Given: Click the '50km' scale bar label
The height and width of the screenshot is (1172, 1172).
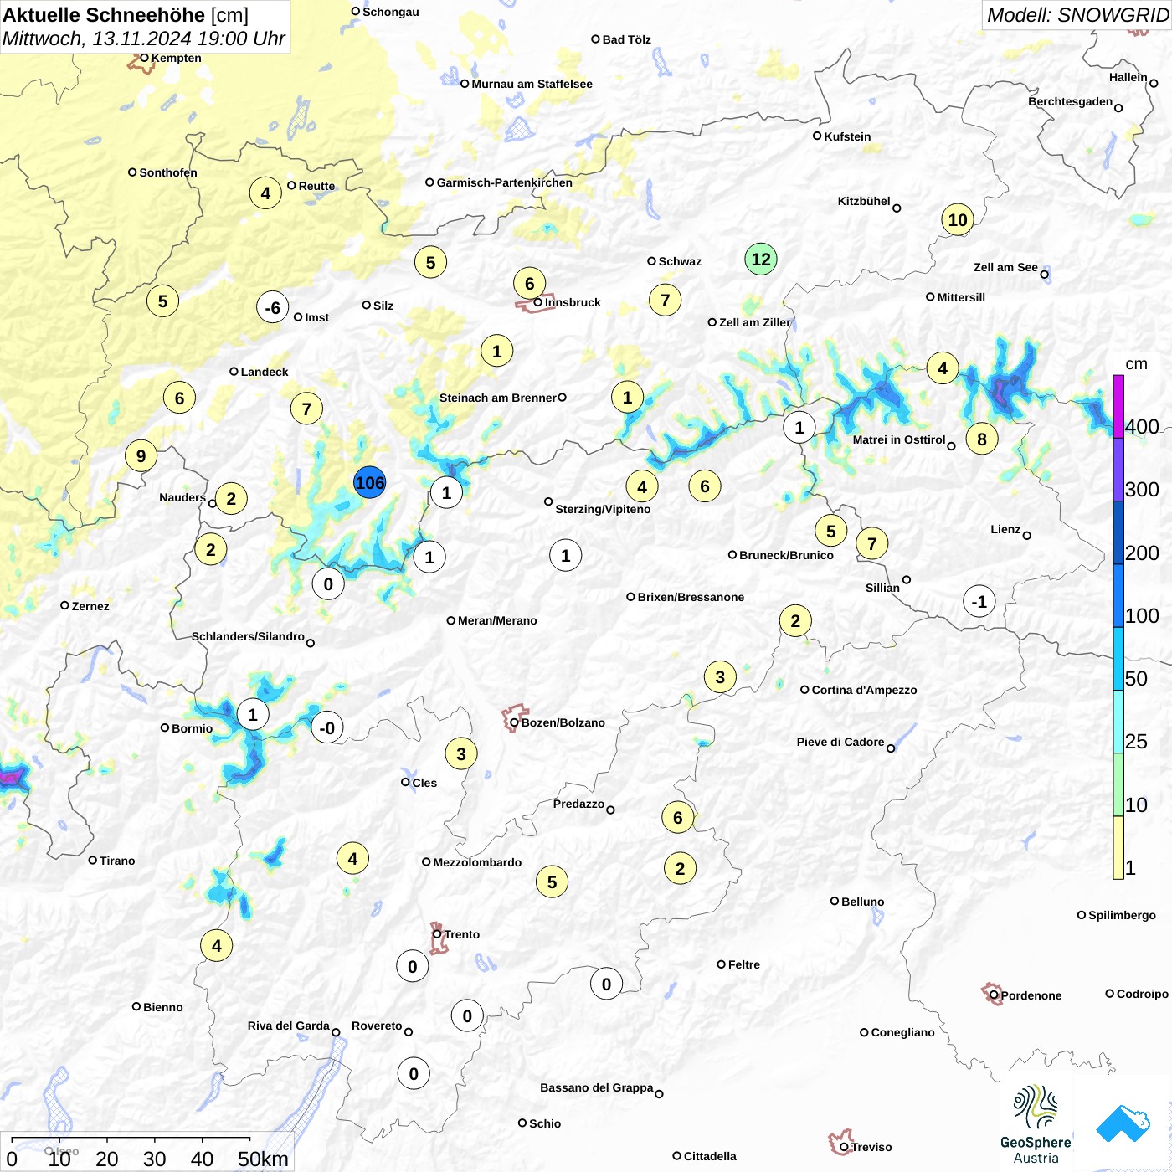Looking at the screenshot, I should (x=263, y=1159).
